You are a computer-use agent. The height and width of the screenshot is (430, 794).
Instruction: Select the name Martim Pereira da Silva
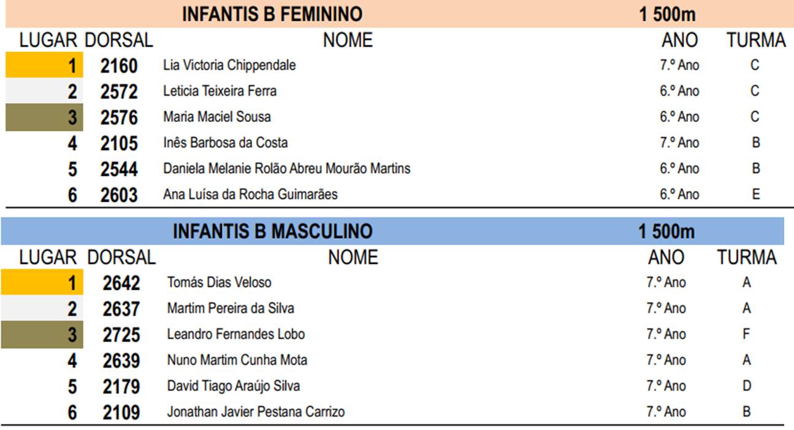click(231, 308)
